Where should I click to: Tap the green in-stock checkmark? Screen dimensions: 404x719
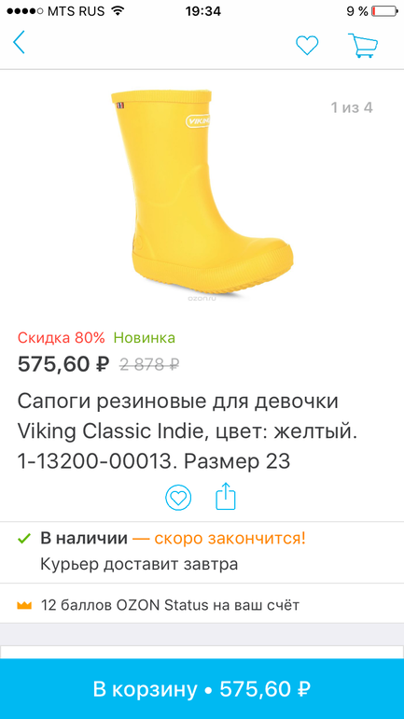[23, 538]
